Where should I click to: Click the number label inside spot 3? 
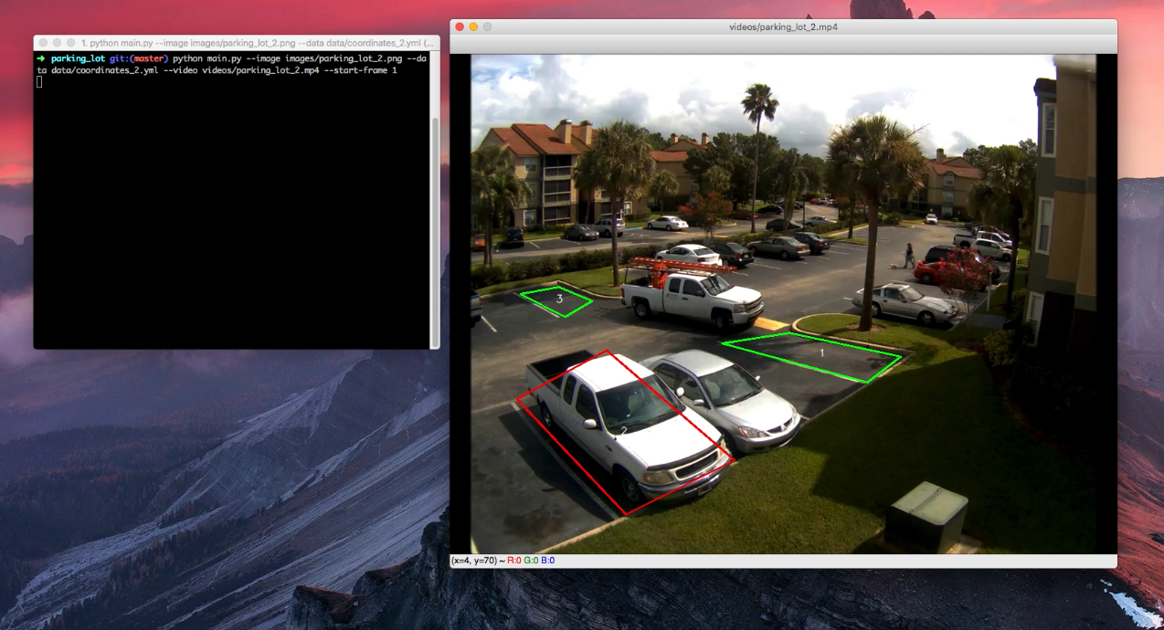tap(559, 299)
